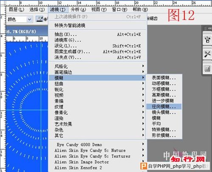Expand the 扭曲 distort submenu

coord(98,84)
